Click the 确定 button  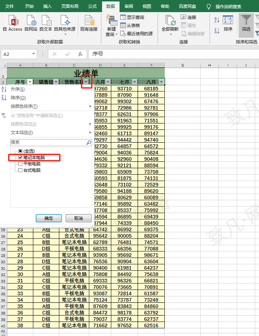[49, 218]
